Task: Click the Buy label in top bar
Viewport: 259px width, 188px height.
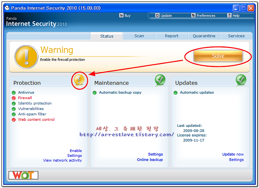Action: point(127,16)
